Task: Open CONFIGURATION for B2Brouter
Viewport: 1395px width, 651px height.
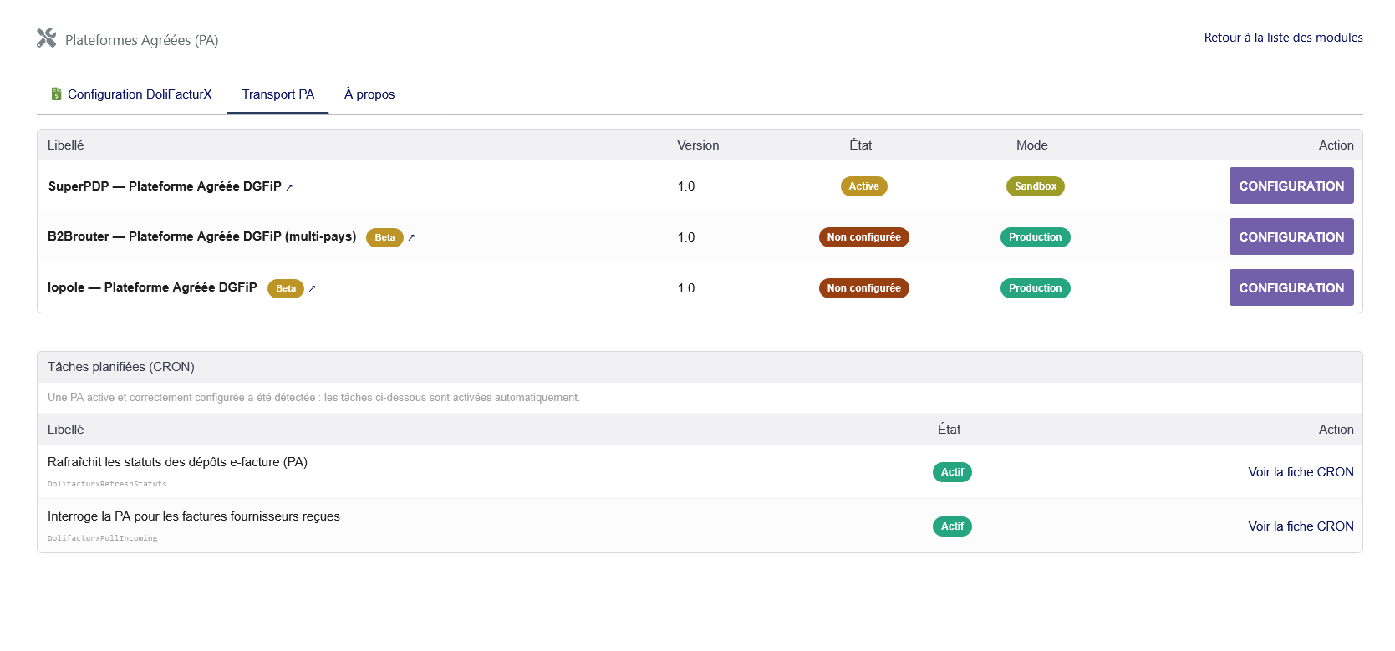Action: click(x=1291, y=236)
